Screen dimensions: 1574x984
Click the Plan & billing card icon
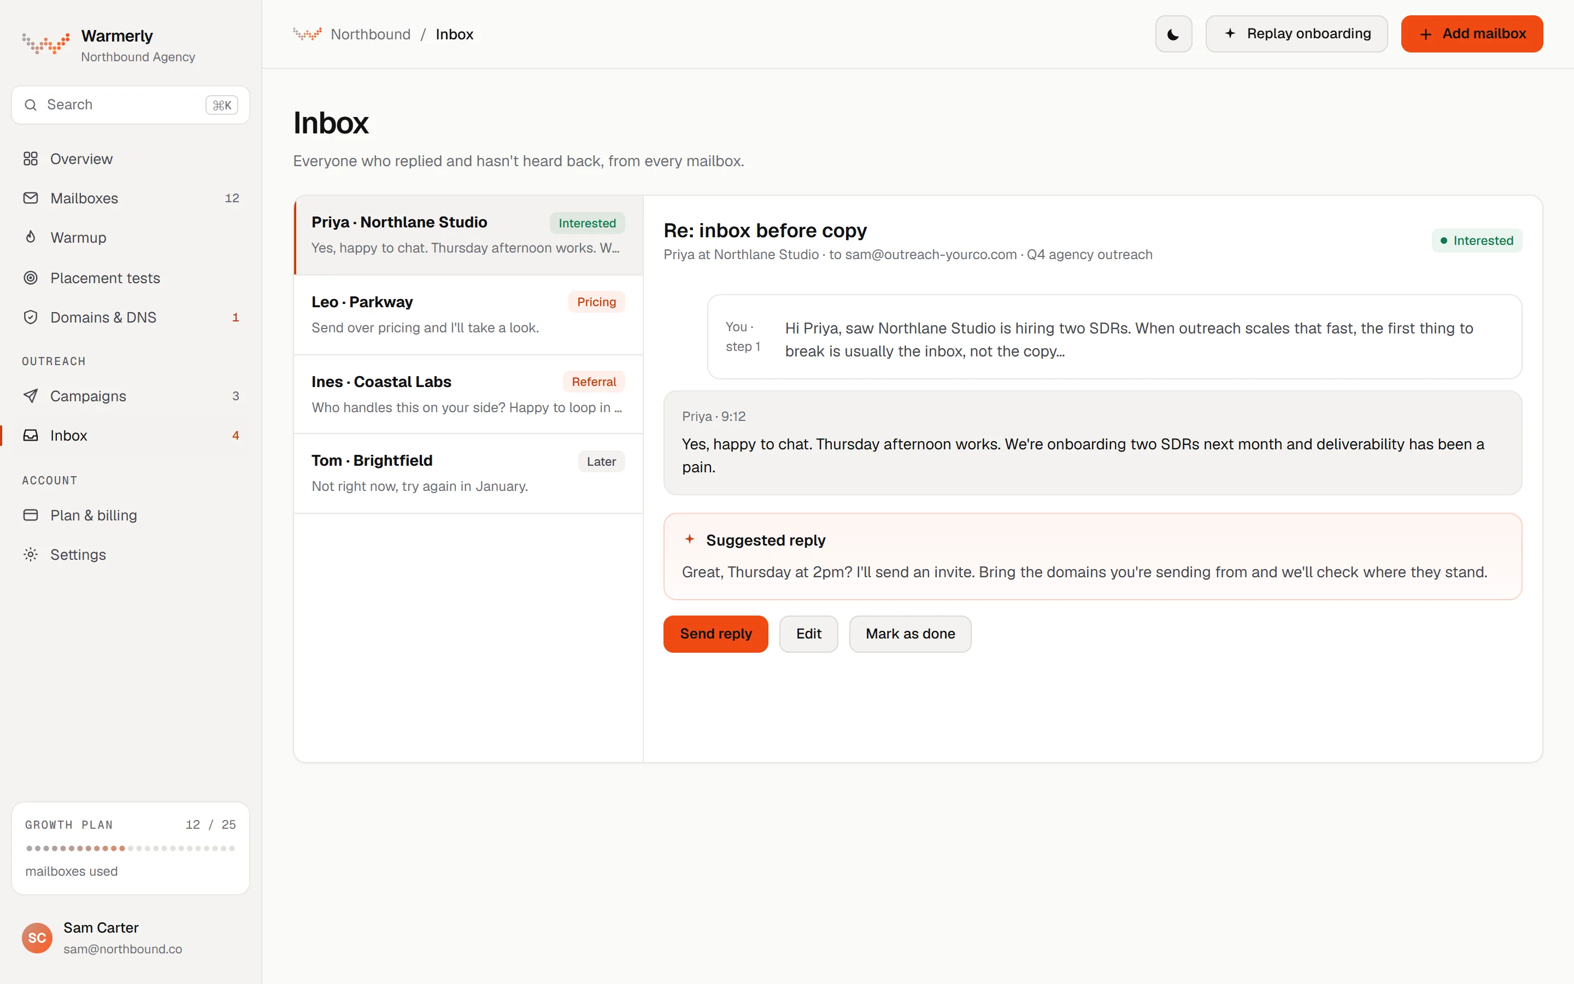pos(31,515)
